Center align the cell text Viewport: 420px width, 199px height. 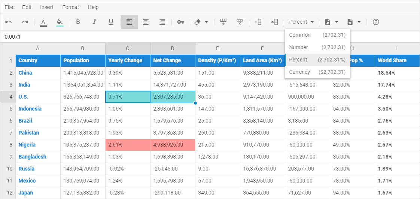pos(146,22)
